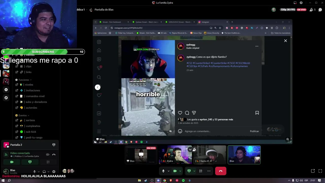Open Discover servers compass icon

tap(6, 98)
